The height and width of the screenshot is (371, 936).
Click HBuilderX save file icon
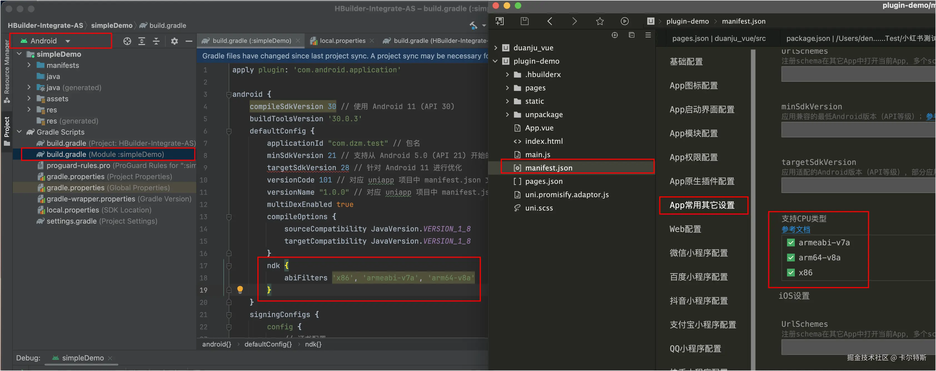[x=524, y=21]
